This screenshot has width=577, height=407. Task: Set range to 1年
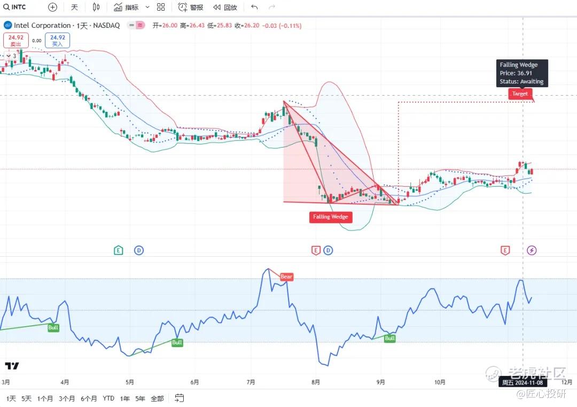124,398
